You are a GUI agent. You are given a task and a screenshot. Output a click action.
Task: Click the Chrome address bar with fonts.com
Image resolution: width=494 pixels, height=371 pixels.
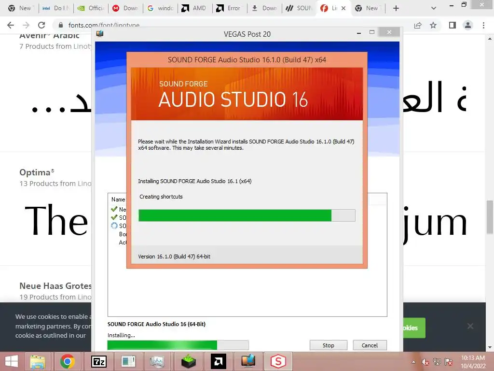coord(233,25)
